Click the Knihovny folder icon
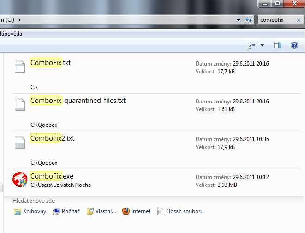Viewport: 305px width, 233px height. 18,212
